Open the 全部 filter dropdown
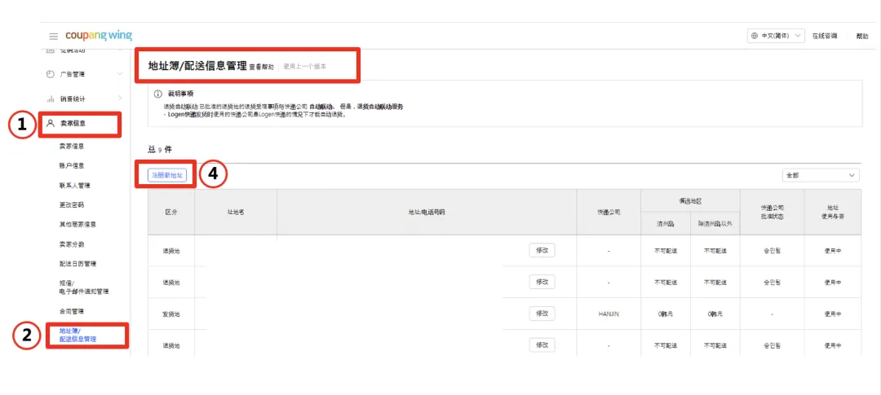 click(821, 176)
